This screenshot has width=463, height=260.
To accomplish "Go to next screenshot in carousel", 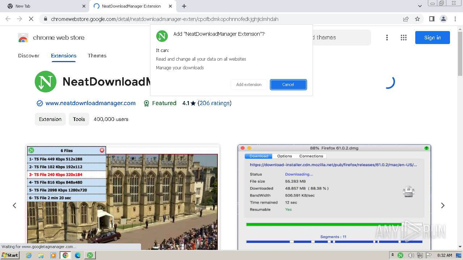I will point(443,205).
